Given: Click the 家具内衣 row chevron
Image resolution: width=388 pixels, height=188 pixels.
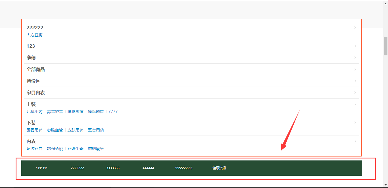Looking at the screenshot, I should click(355, 93).
